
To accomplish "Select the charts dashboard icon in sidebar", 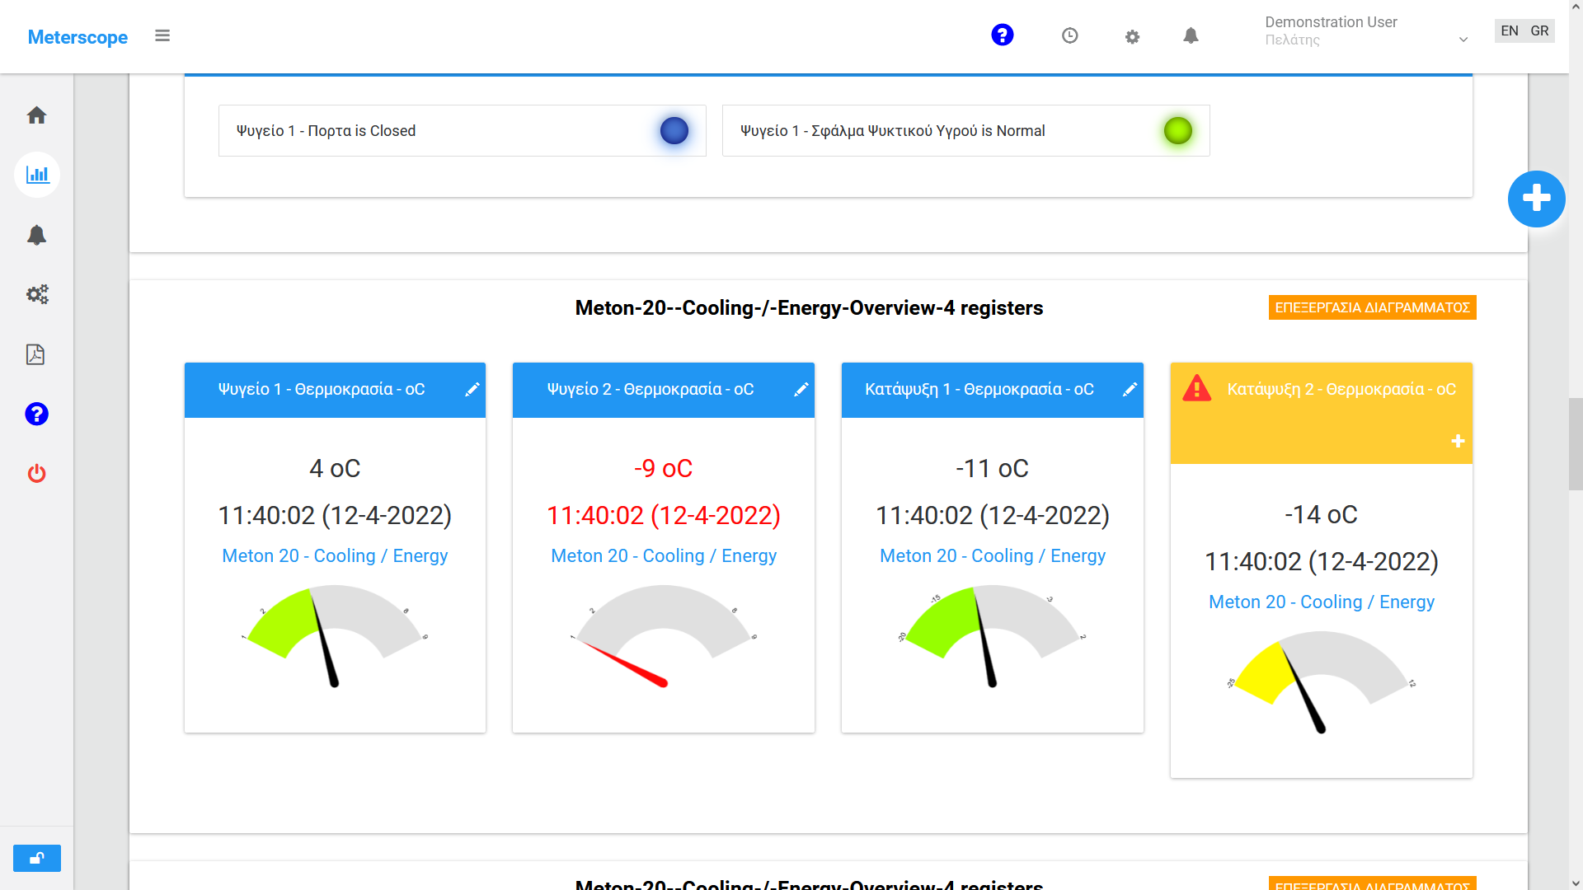I will pyautogui.click(x=37, y=175).
